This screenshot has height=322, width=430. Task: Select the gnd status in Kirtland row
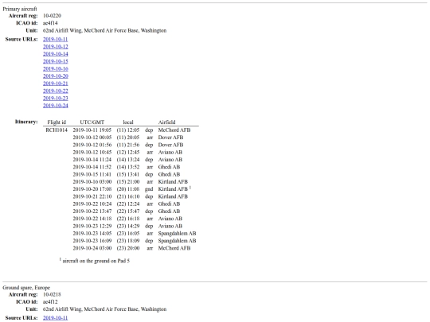(x=149, y=189)
